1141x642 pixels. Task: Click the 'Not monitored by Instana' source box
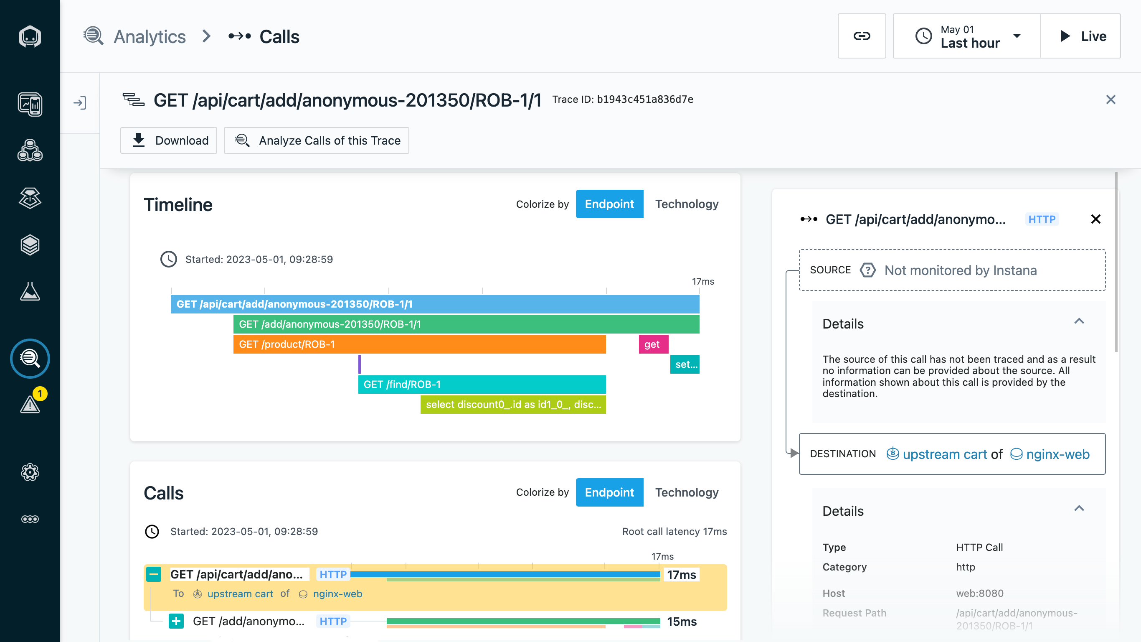952,270
